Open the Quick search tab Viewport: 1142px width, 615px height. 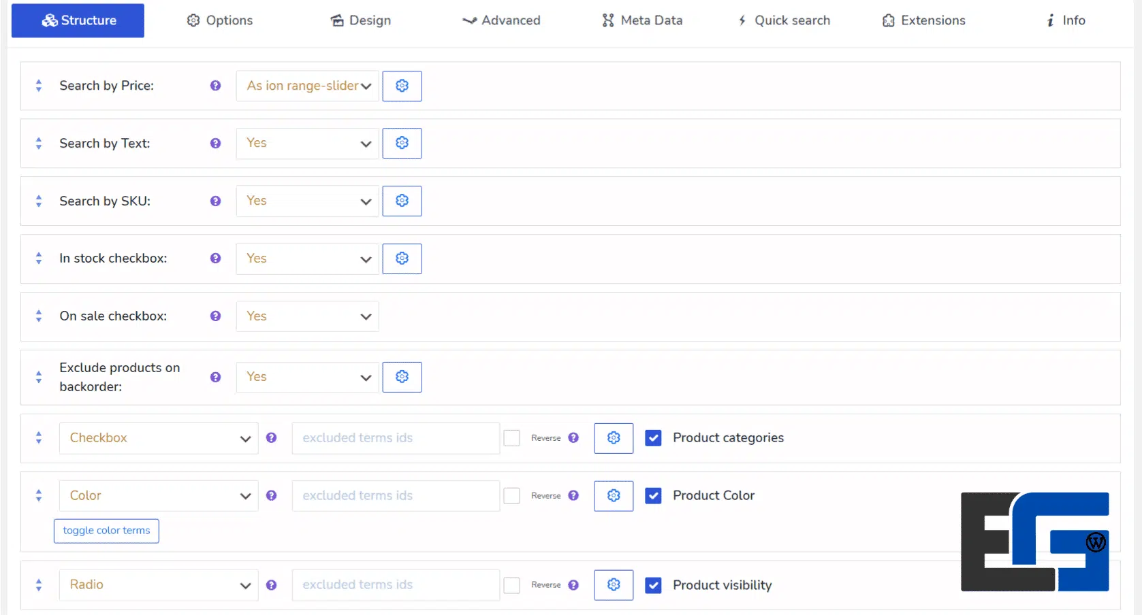point(784,20)
